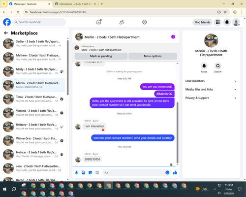Click Merlin profile picture in right panel
Screen dimensions: 246x197
[211, 40]
